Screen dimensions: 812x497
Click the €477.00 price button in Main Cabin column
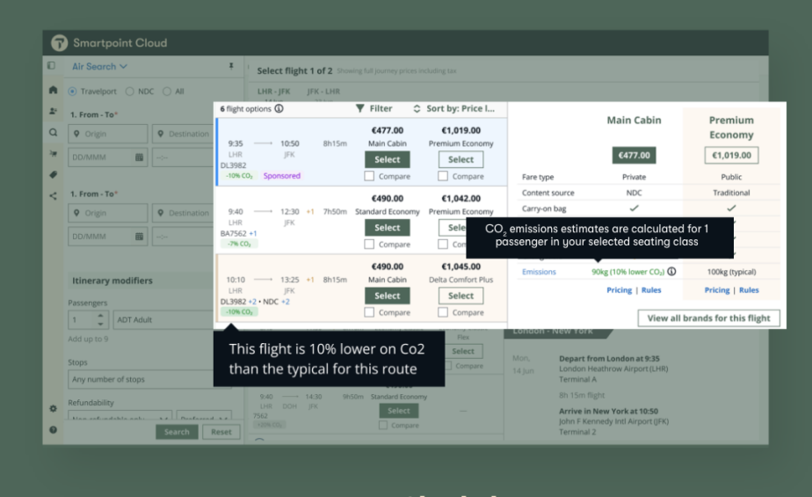[x=634, y=155]
